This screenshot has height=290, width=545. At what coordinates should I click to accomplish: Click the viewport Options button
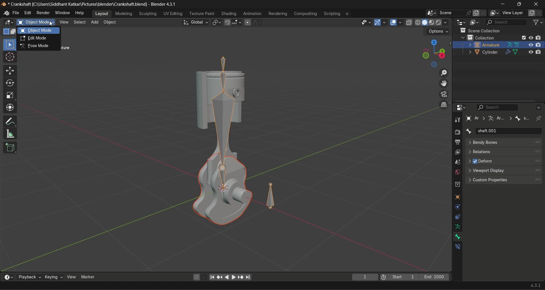point(438,31)
